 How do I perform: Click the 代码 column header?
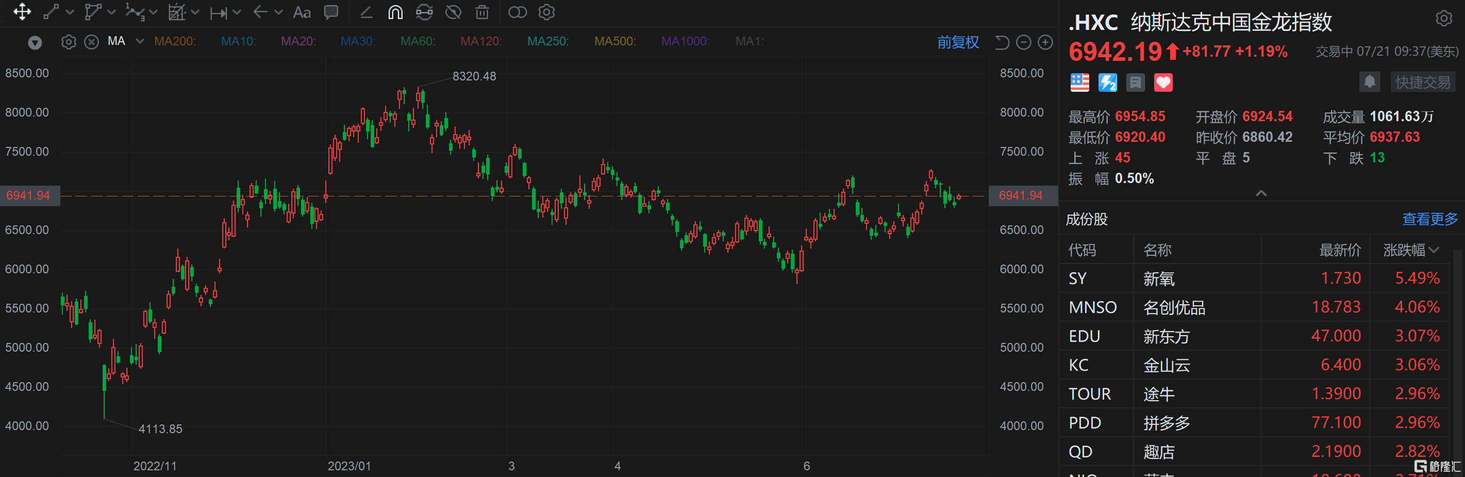pos(1083,250)
